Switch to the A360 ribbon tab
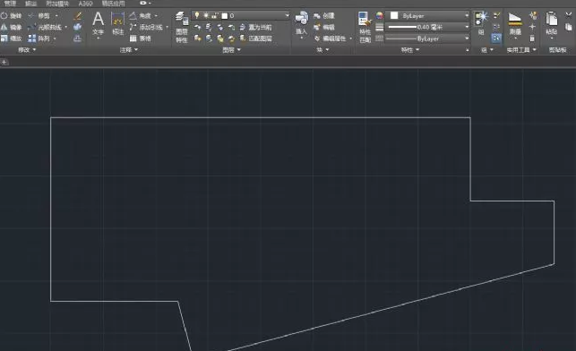The height and width of the screenshot is (351, 576). (x=85, y=4)
